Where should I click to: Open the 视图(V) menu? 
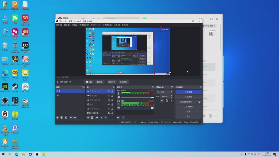[74, 25]
